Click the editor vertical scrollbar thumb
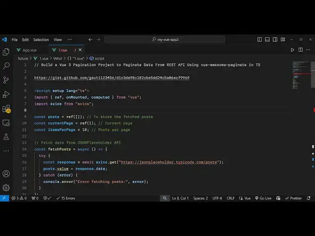This screenshot has width=315, height=236. tap(313, 75)
